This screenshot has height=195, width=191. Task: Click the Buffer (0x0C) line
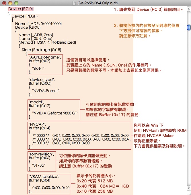tap(40, 83)
